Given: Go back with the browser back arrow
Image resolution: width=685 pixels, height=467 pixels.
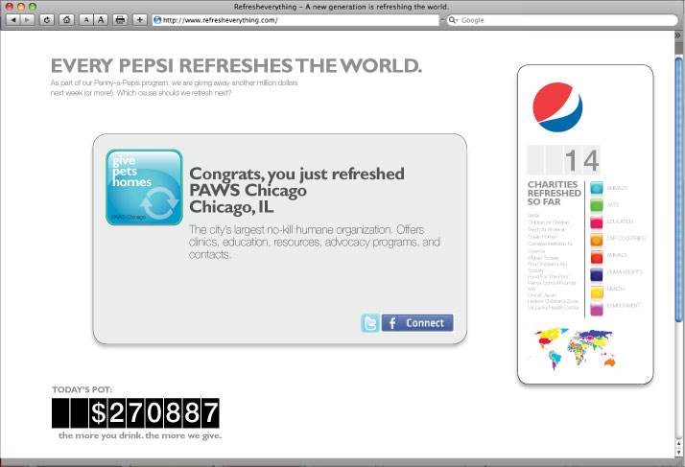Looking at the screenshot, I should (13, 20).
